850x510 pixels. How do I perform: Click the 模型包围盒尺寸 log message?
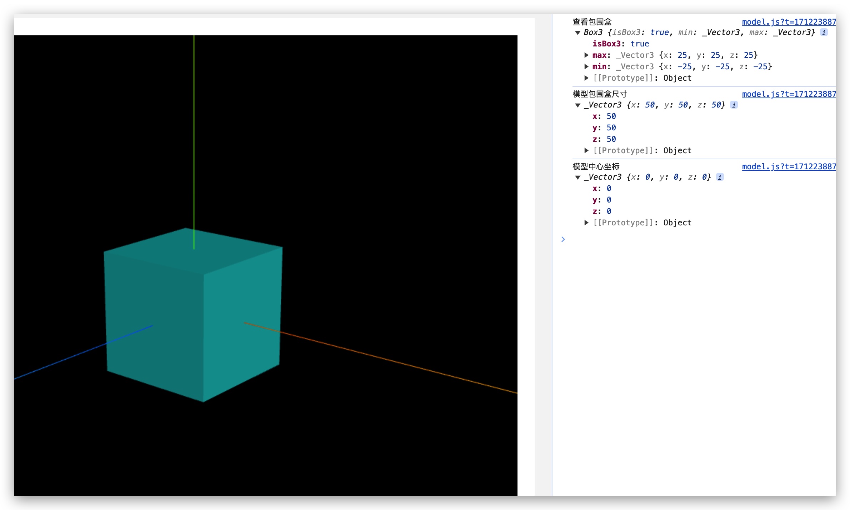(600, 94)
